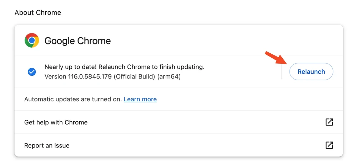Open external link icon for Report an issue
This screenshot has height=166, width=357.
tap(329, 145)
